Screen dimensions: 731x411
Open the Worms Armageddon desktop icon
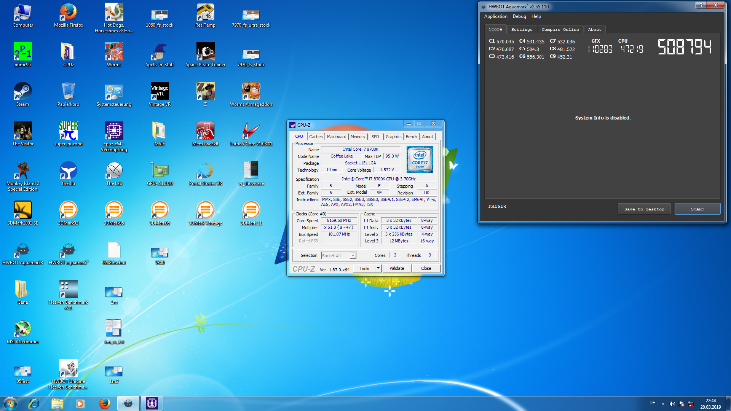coord(251,94)
